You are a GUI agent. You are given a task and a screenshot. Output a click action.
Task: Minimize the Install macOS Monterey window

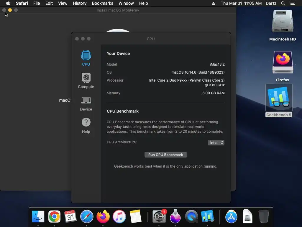tap(10, 10)
